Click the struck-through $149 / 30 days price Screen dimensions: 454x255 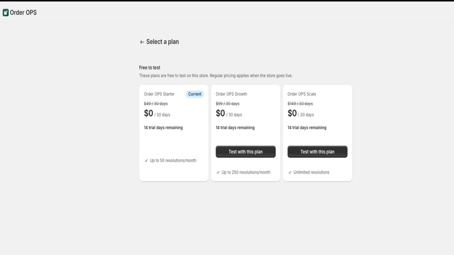300,104
